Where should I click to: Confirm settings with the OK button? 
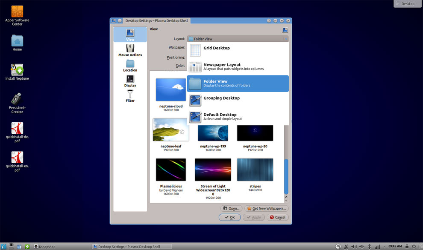(229, 217)
